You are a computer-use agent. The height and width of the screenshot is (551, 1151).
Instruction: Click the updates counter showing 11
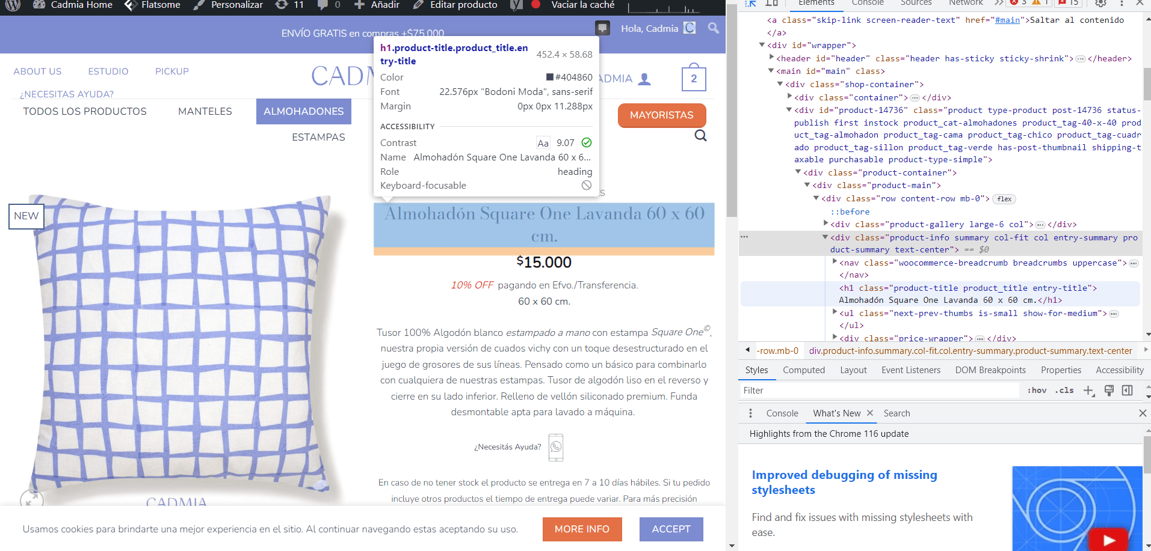pos(289,5)
